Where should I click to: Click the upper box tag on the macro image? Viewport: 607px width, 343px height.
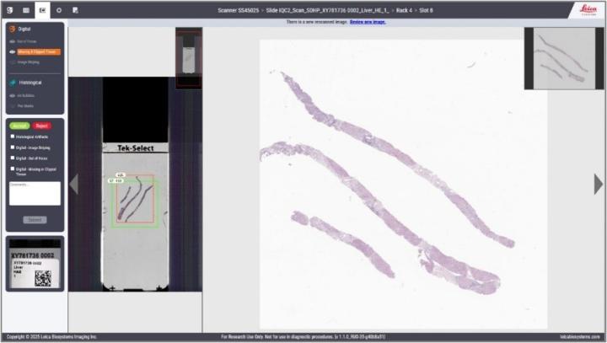tap(121, 175)
